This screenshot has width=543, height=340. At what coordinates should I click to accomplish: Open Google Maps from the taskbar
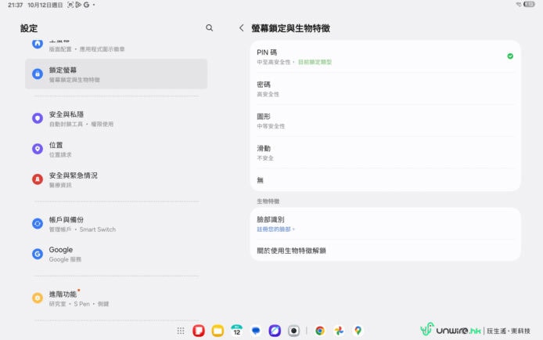(358, 331)
